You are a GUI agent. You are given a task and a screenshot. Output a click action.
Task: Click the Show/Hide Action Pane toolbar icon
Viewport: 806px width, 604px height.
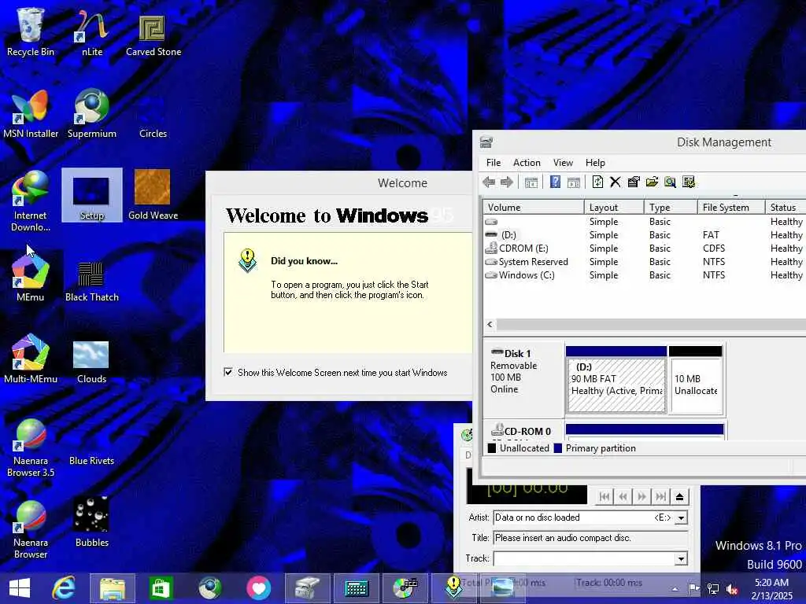[574, 182]
